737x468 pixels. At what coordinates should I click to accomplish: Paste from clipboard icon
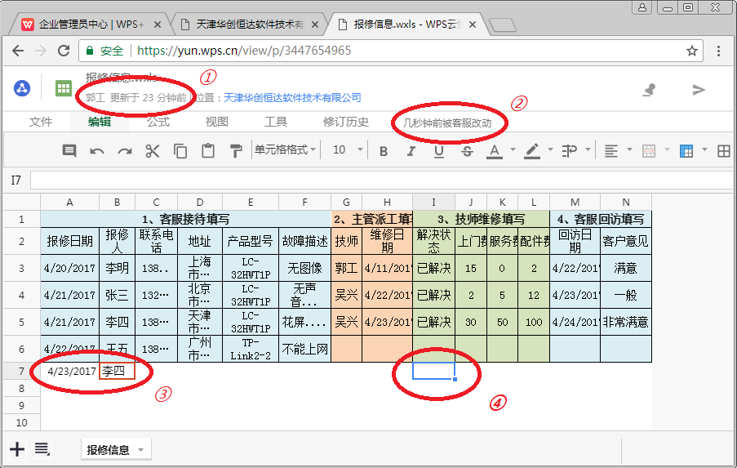point(208,151)
